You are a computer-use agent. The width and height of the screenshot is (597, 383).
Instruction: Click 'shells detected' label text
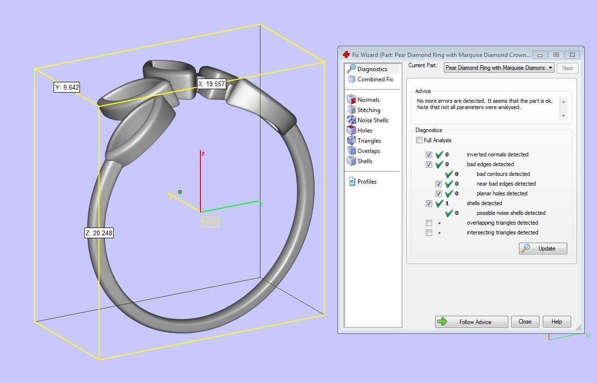pyautogui.click(x=484, y=203)
